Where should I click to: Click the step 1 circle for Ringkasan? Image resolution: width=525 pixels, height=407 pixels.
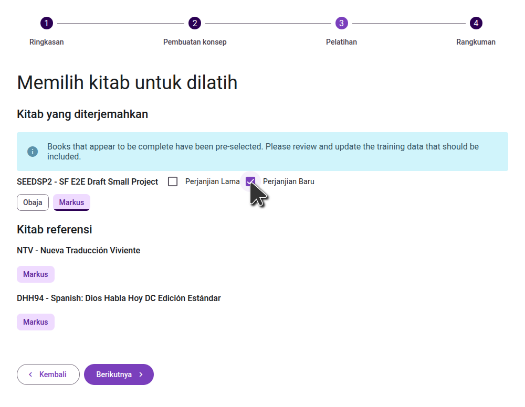[46, 23]
